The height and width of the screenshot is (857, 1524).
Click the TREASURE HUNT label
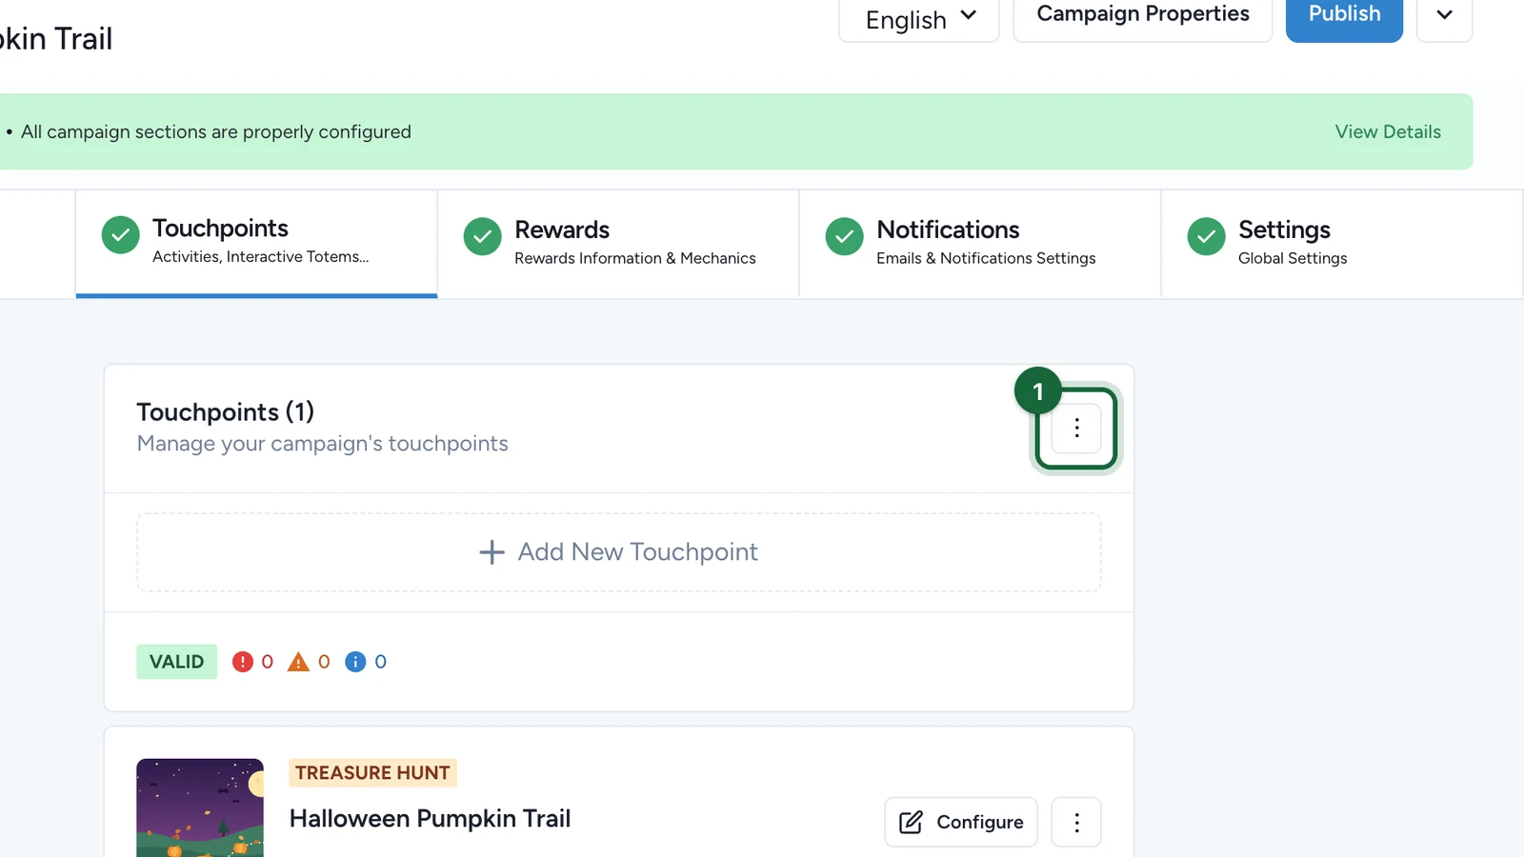[372, 772]
